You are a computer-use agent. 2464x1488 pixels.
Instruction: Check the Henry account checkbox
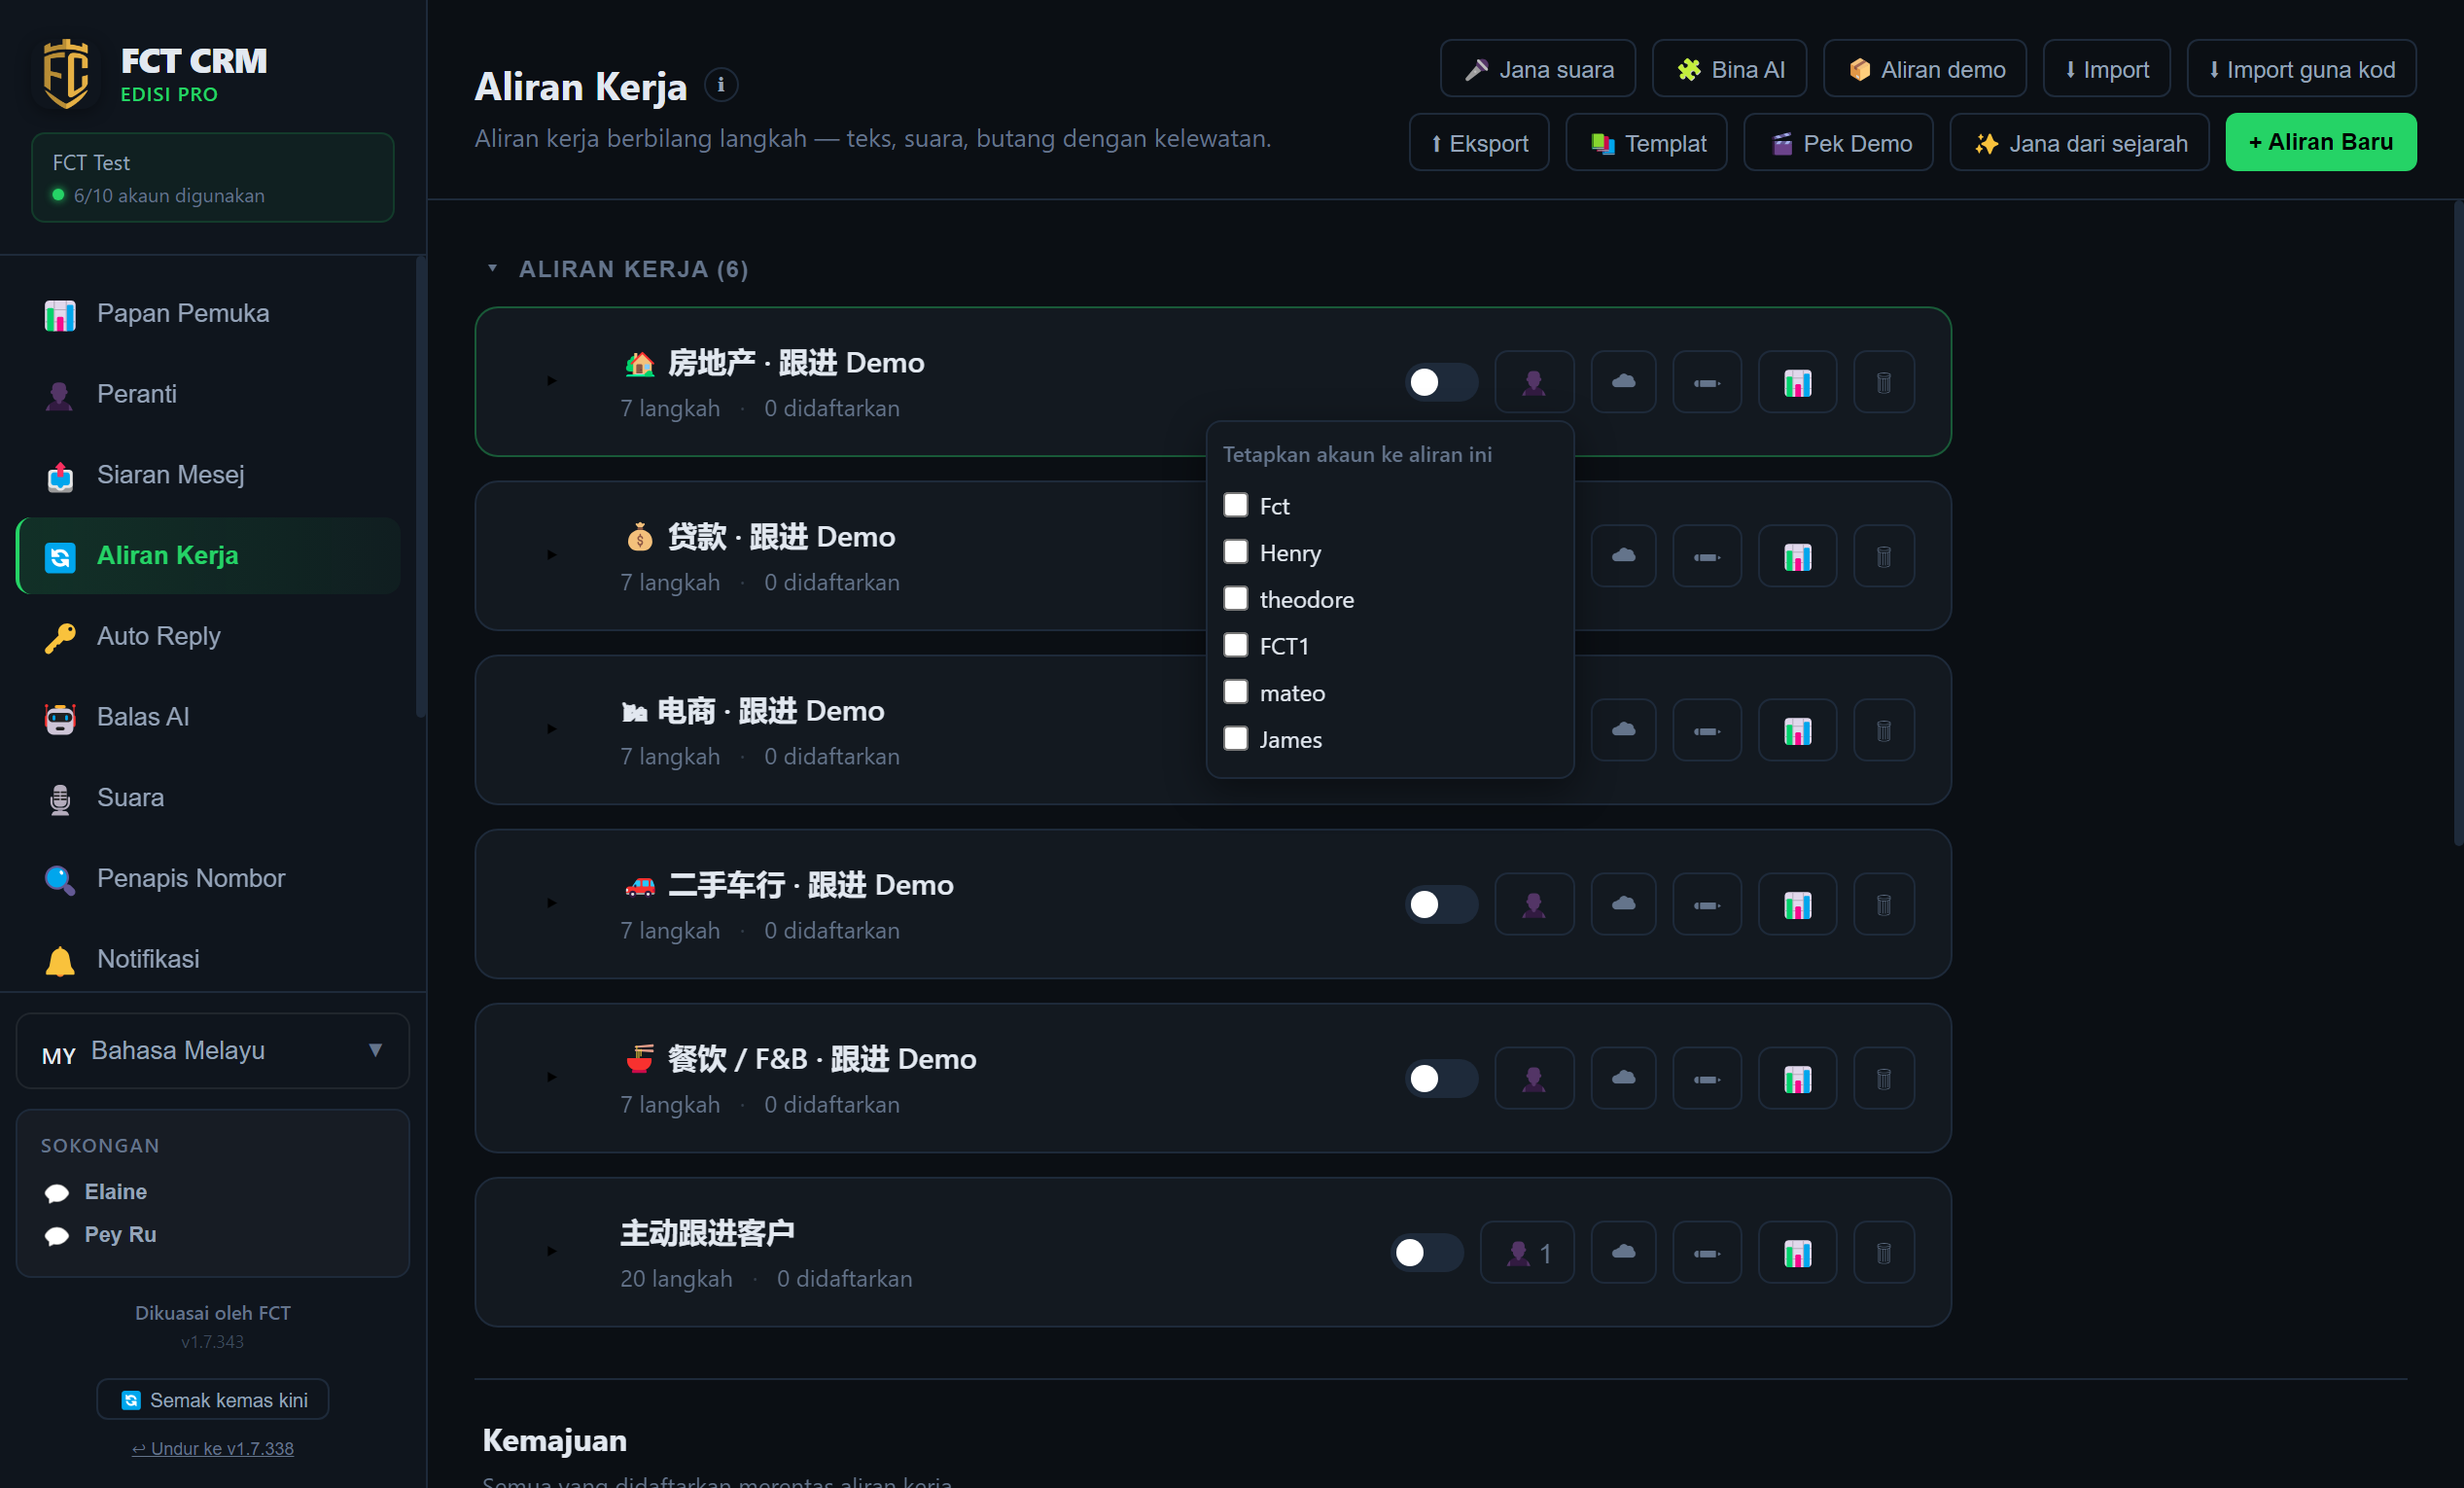click(x=1236, y=552)
